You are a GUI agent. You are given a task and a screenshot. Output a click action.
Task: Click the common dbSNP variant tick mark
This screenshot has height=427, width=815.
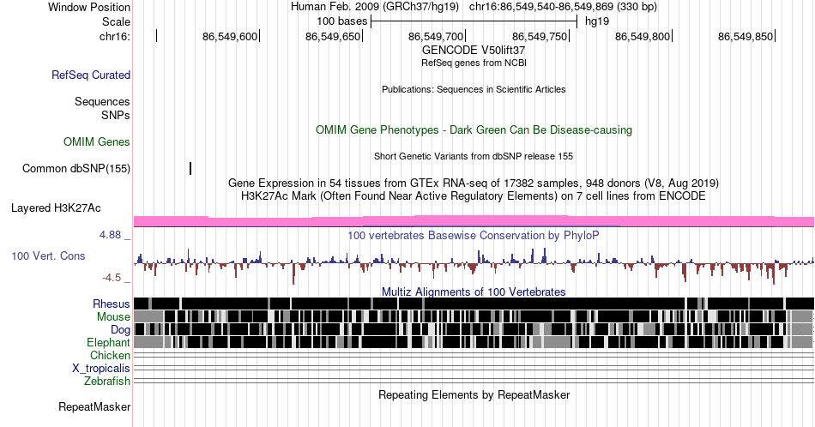(x=190, y=168)
